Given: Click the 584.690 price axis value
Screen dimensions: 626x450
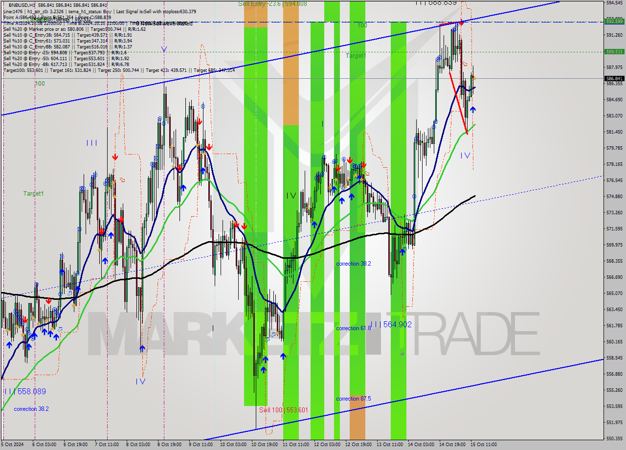Looking at the screenshot, I should coord(614,100).
